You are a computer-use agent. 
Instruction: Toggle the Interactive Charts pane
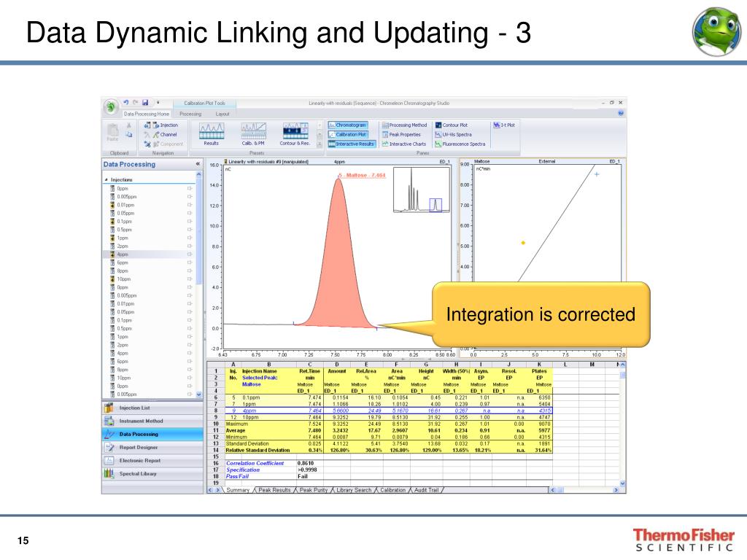tap(404, 144)
